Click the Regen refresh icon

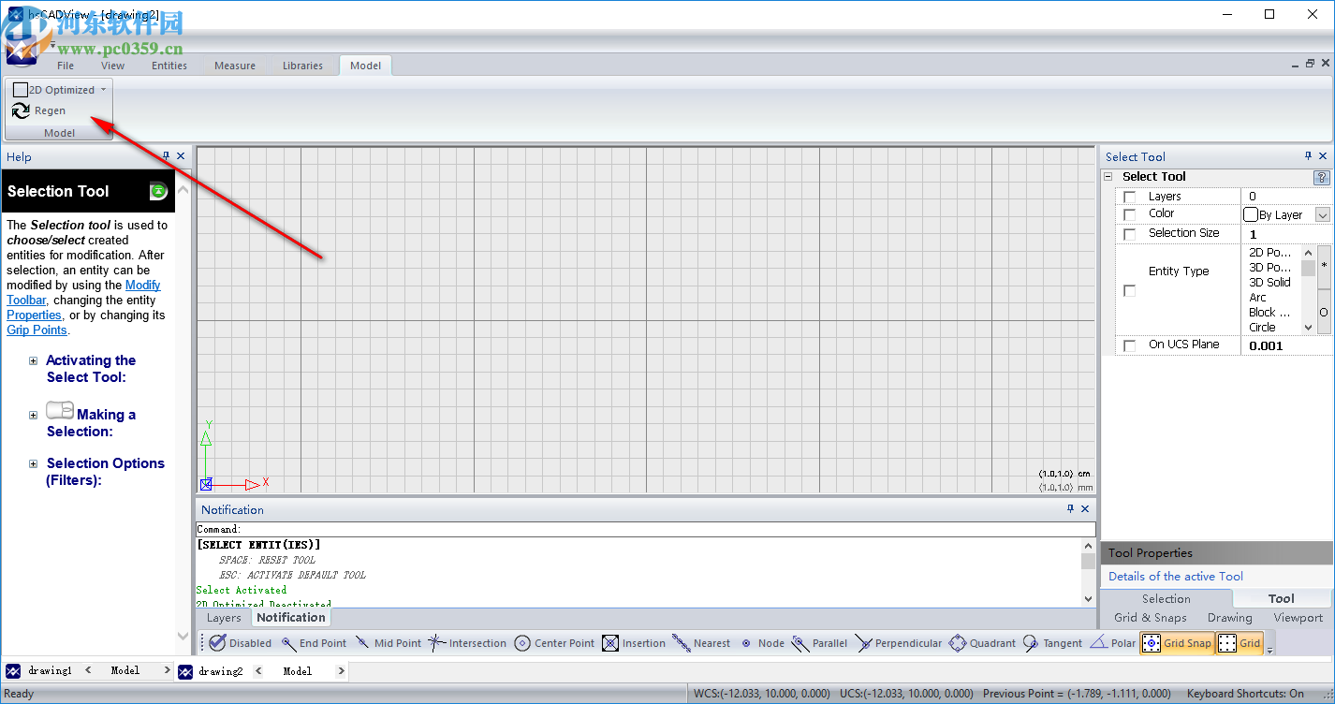tap(21, 110)
